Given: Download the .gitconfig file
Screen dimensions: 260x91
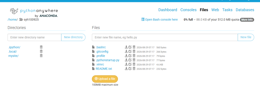Looking at the screenshot, I should point(126,51).
